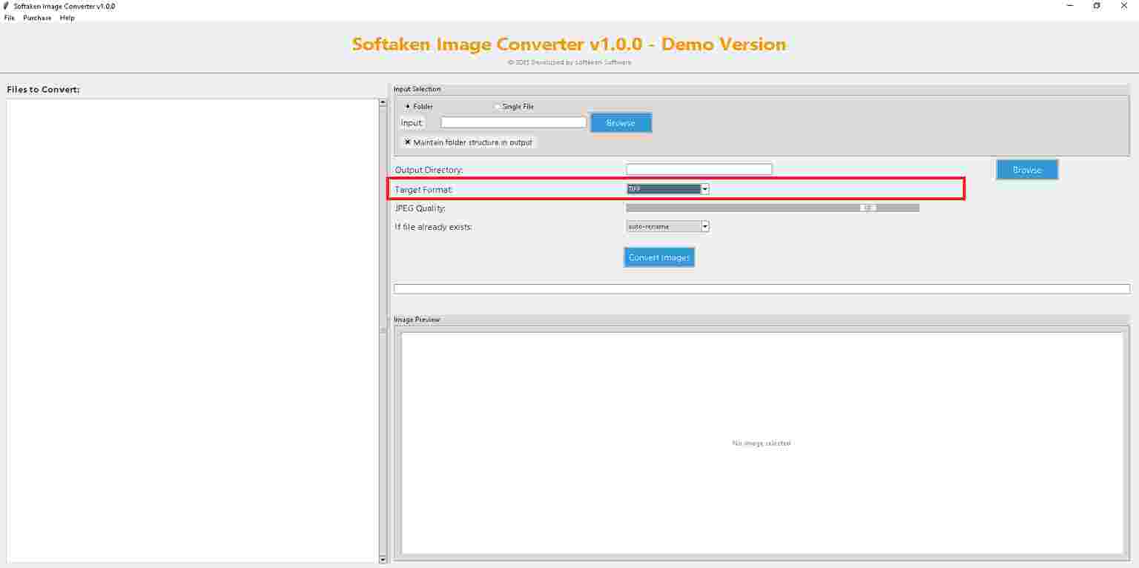Adjust the JPEG Quality slider handle

868,208
